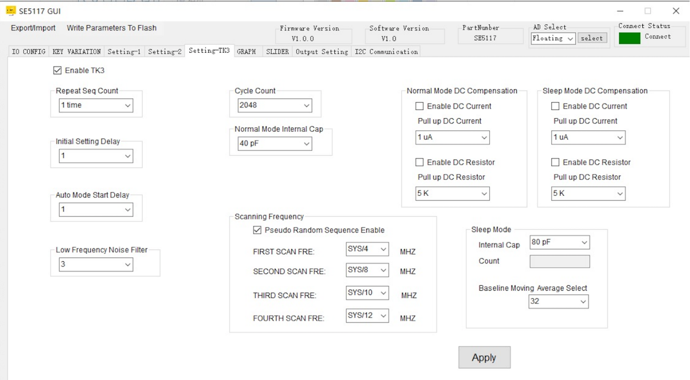The width and height of the screenshot is (690, 380).
Task: Enable DC Resistor in Sleep Mode compensation
Action: (555, 162)
